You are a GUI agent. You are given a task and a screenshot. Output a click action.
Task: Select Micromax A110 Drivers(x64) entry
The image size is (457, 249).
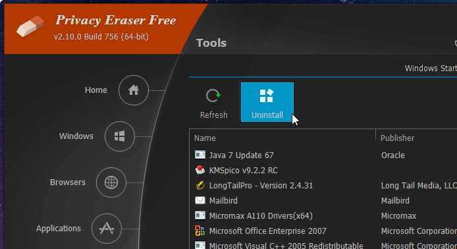click(261, 216)
